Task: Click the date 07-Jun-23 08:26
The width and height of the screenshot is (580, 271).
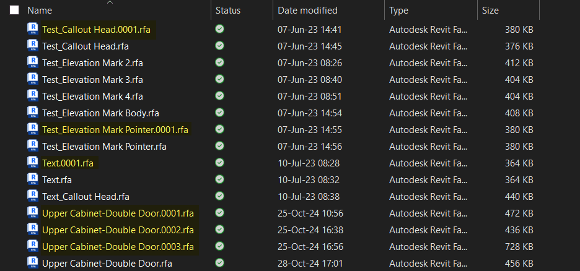Action: click(x=310, y=63)
